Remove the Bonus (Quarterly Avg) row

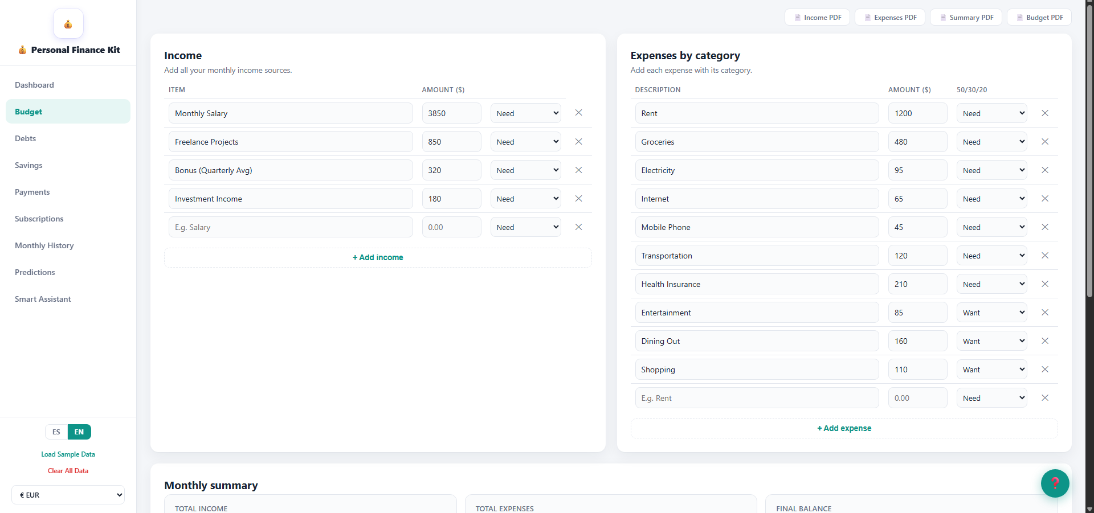pos(578,170)
